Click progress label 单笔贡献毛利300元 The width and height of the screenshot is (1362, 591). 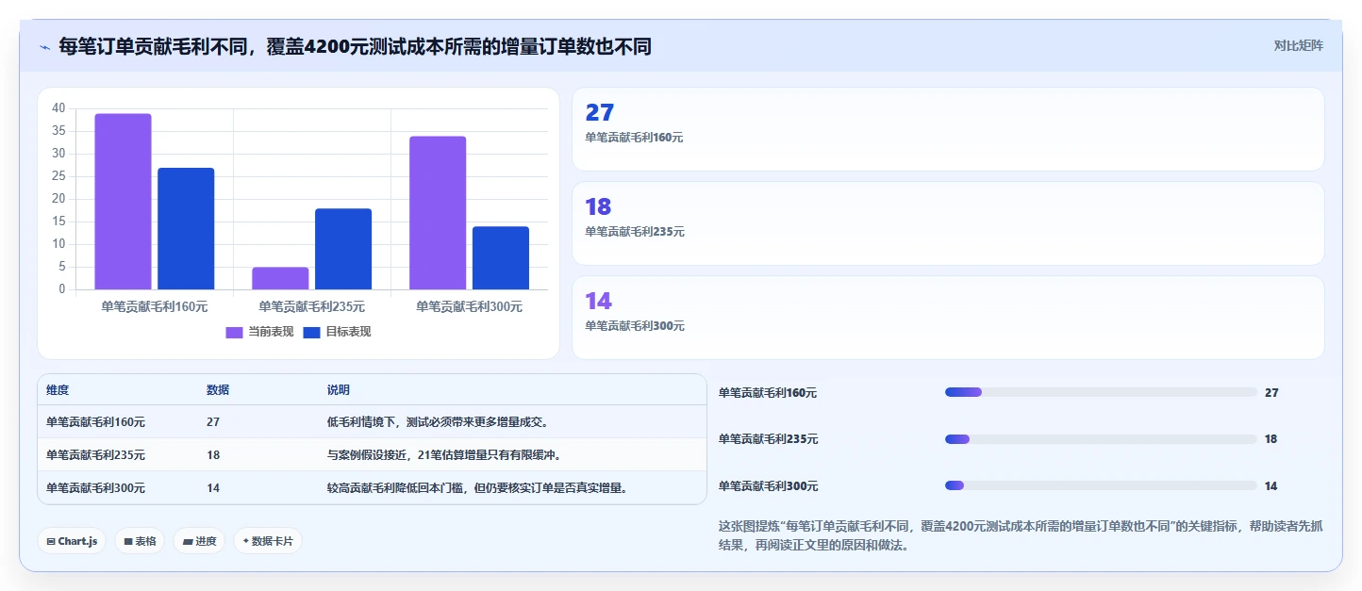[768, 486]
